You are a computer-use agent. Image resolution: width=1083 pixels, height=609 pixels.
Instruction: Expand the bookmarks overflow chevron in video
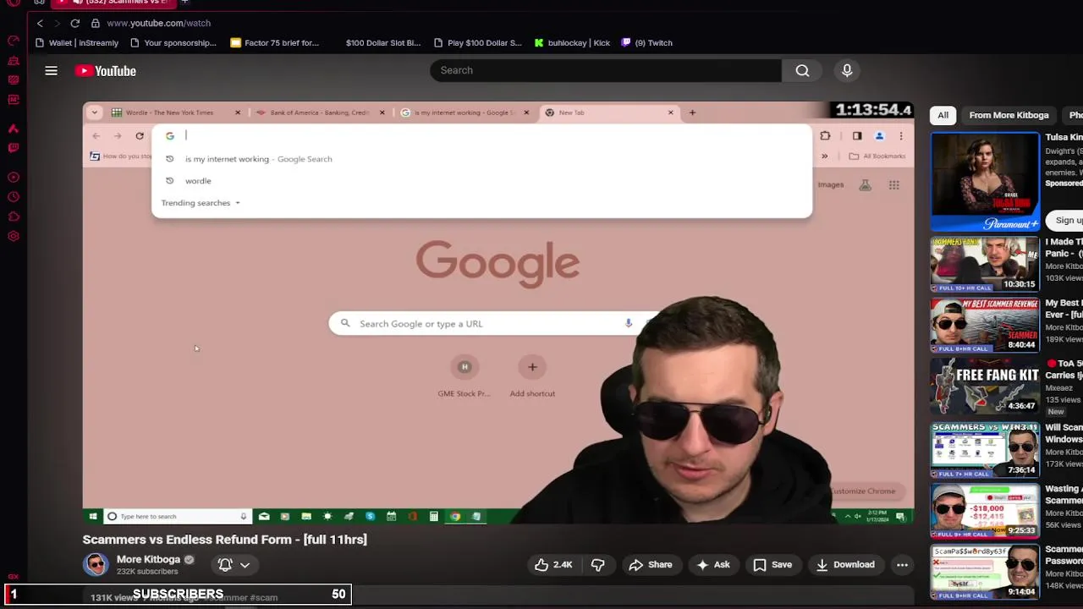tap(824, 156)
